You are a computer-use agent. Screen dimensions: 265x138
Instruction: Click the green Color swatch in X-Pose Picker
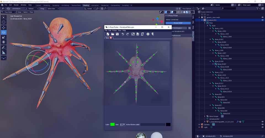(112, 124)
